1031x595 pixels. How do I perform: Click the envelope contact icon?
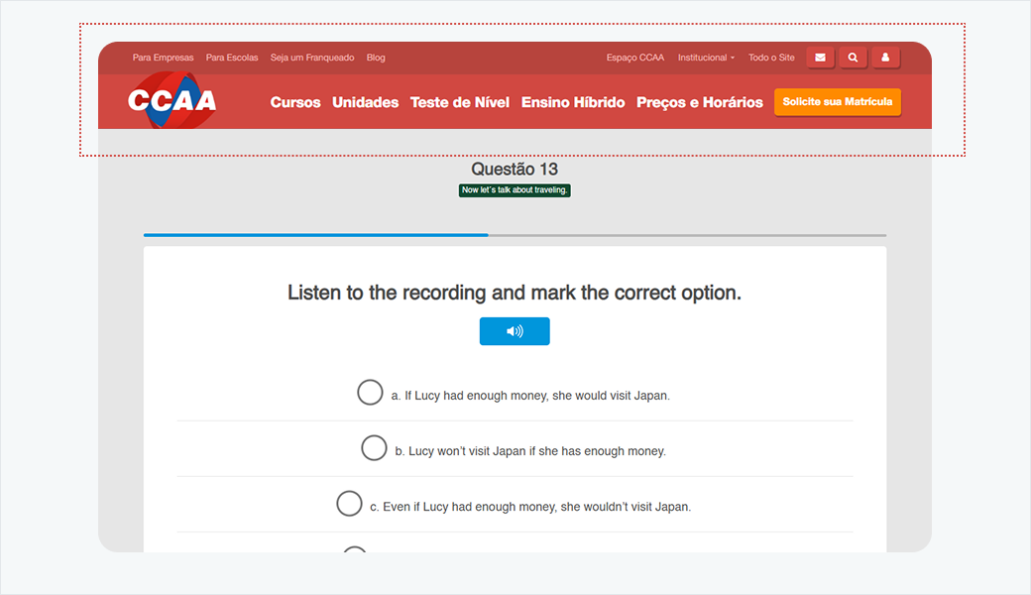820,58
